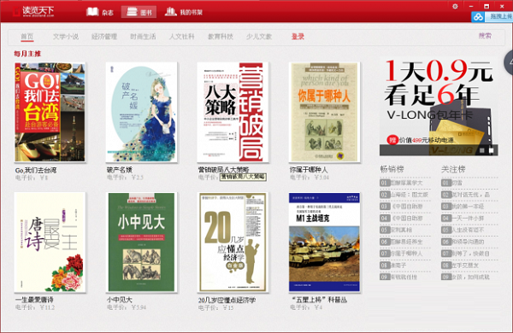Open 畅销榜 entry 04 《中国自助游

click(404, 219)
